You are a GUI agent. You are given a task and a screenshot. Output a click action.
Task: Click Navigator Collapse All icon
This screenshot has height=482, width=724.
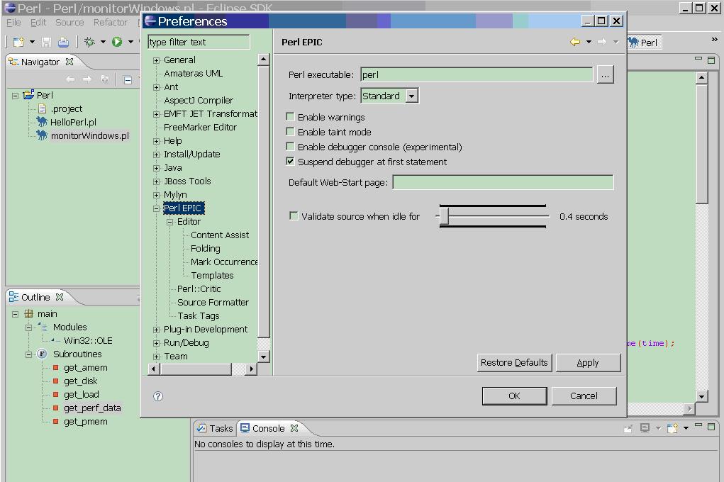click(128, 80)
